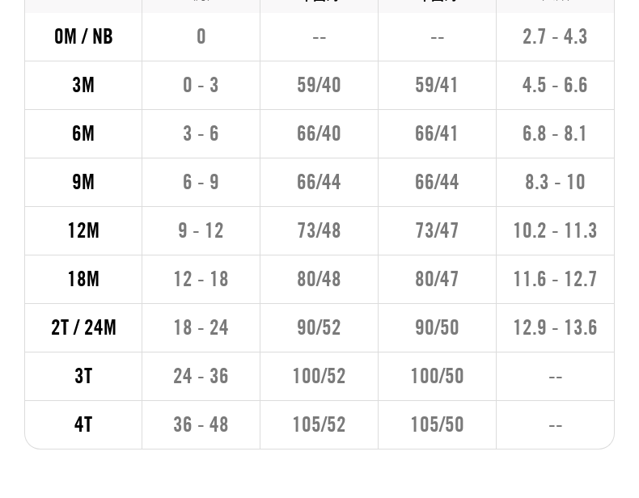Click the 8.3 - 10 weight cell

(555, 182)
